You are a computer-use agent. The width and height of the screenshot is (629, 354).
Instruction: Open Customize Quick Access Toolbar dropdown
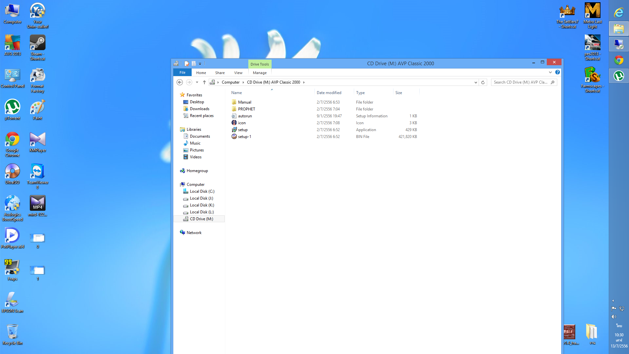tap(200, 64)
